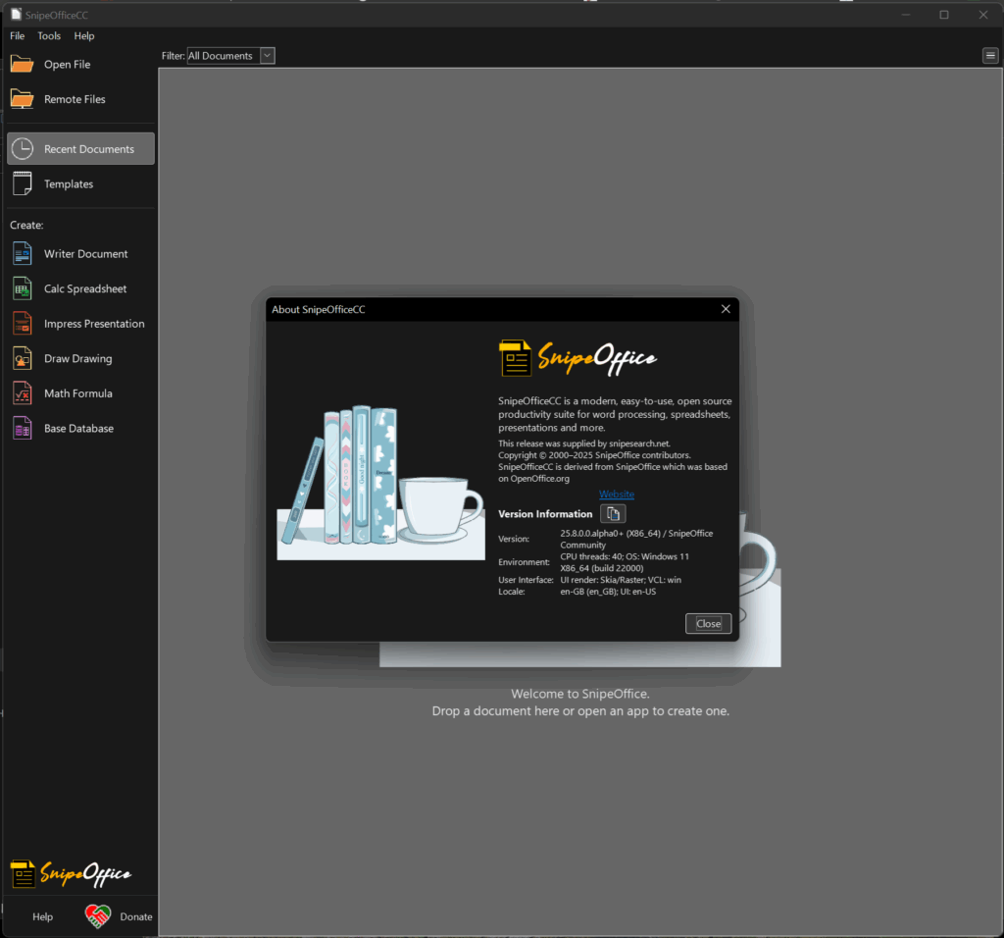Click the 'Copyright © 2000–2025 SnipeOffice contributors.' text

click(594, 455)
